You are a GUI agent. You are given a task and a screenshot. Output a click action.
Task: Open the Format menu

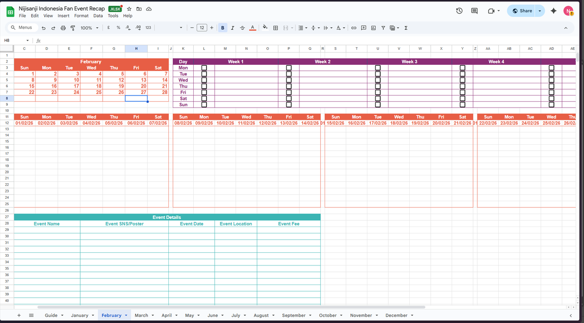click(81, 16)
